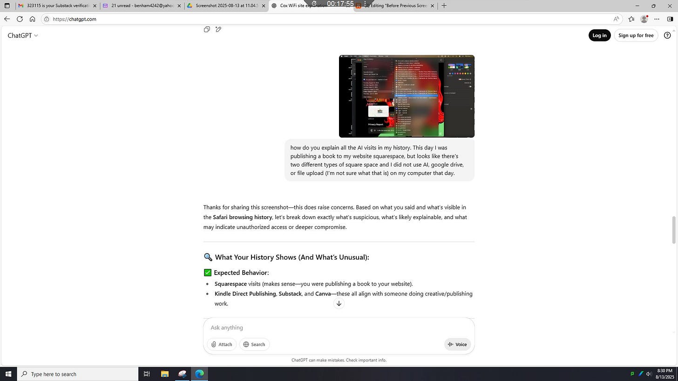Open ChatGPT help question mark
678x381 pixels.
tap(667, 35)
